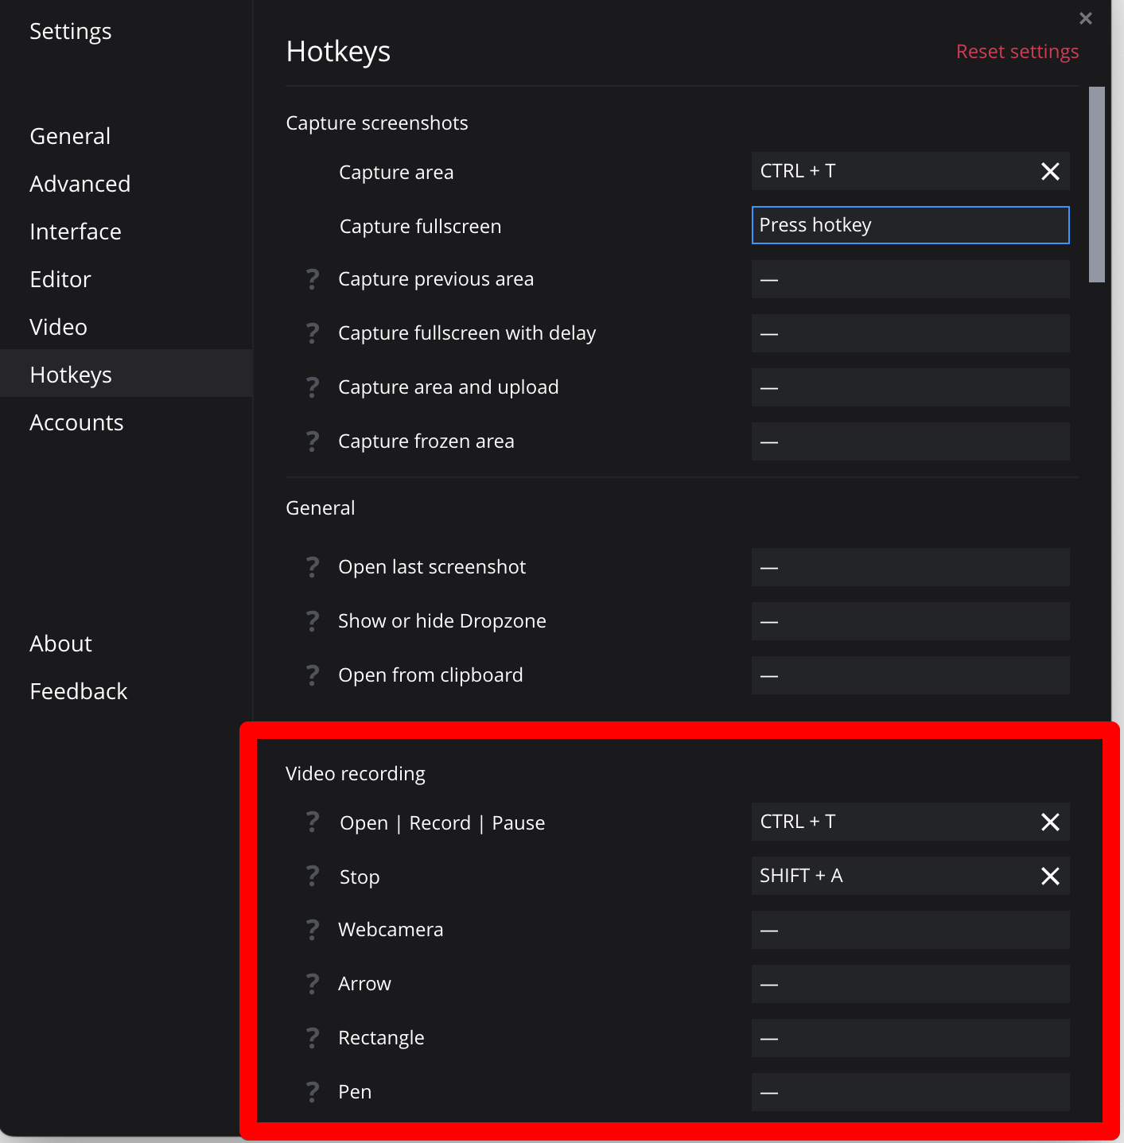The width and height of the screenshot is (1124, 1143).
Task: Go to the Accounts section
Action: tap(76, 422)
